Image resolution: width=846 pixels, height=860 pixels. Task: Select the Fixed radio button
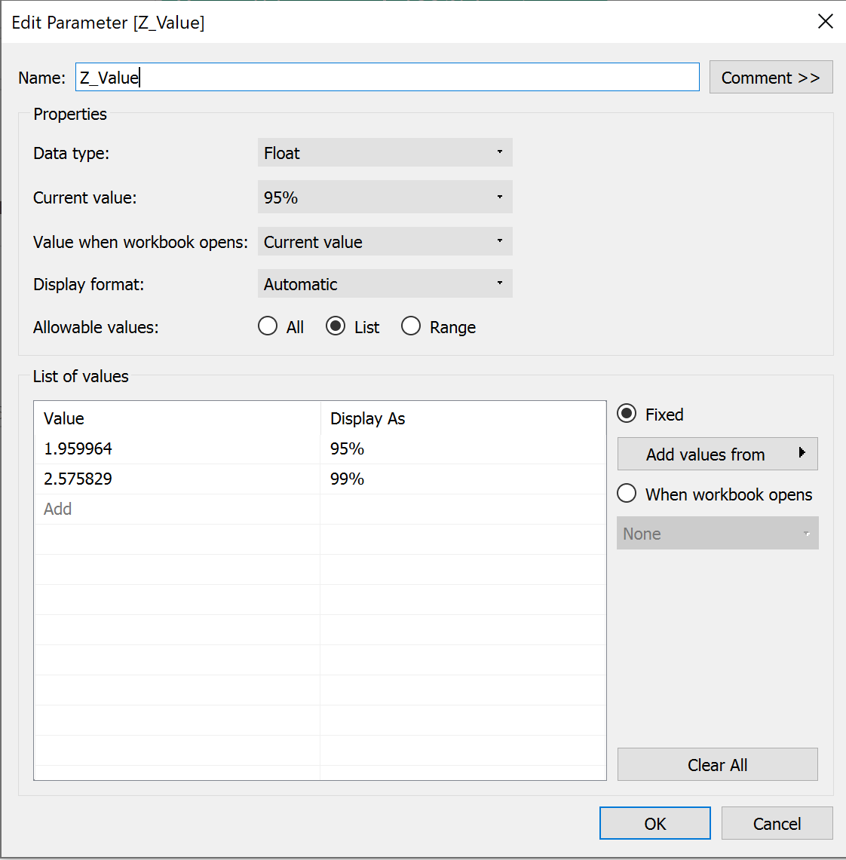627,414
